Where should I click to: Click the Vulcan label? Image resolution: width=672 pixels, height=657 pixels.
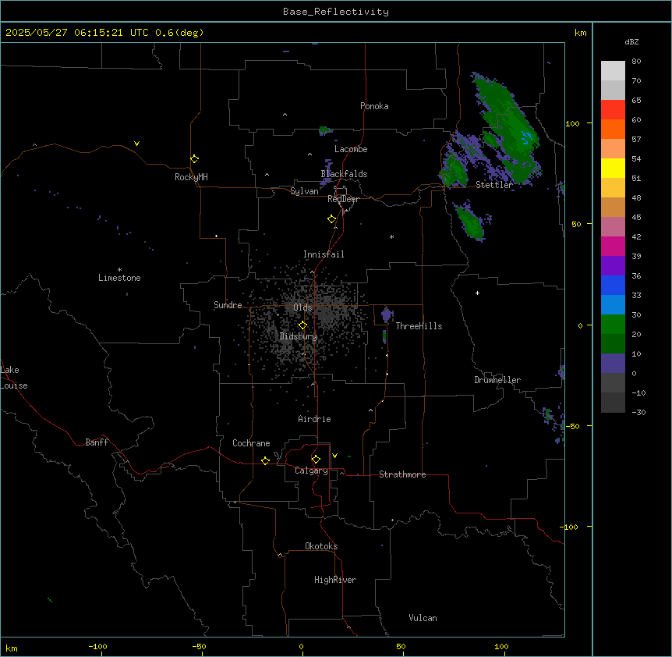click(x=423, y=618)
